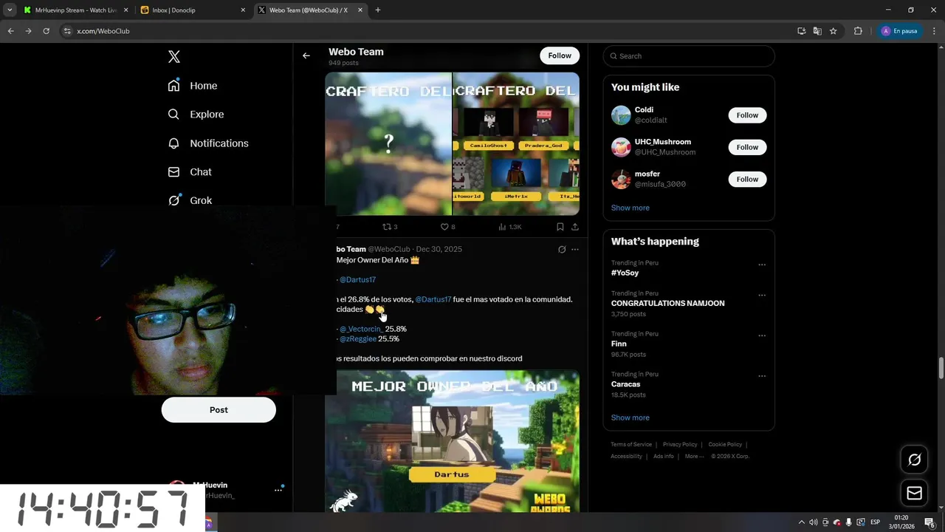Open Coldi's profile avatar
The image size is (945, 532).
[x=621, y=115]
